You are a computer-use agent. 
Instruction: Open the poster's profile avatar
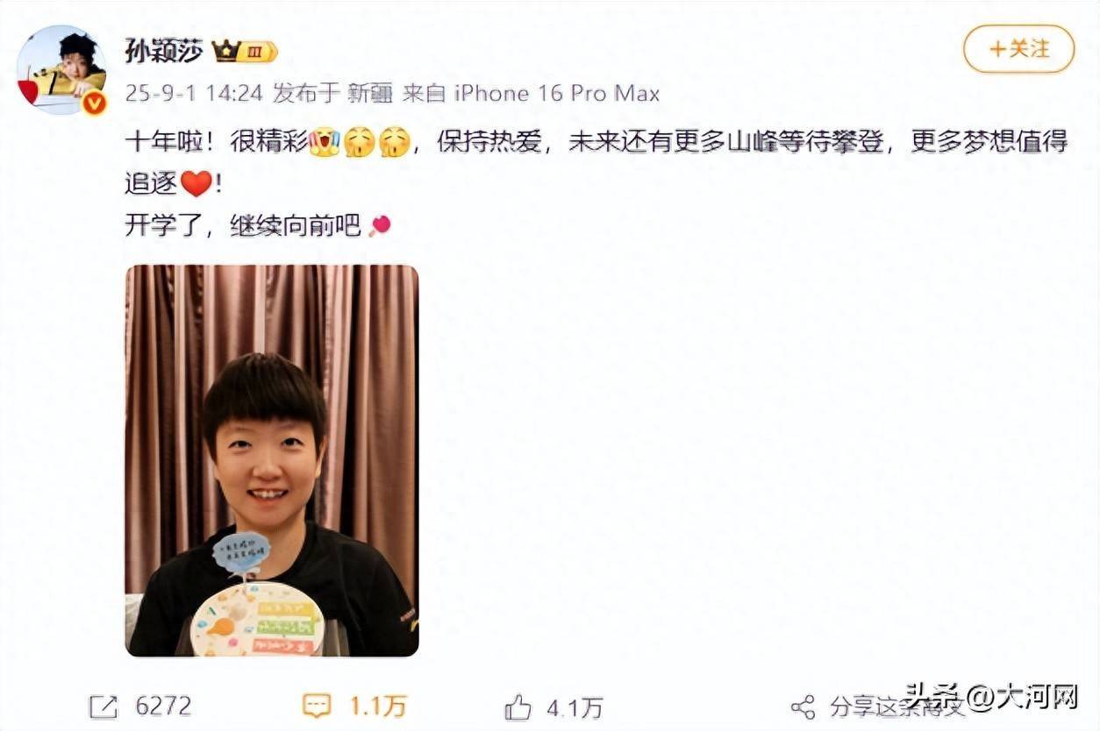pos(61,69)
